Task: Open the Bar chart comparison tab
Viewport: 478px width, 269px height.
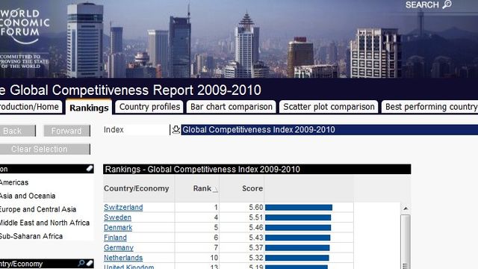Action: coord(232,107)
